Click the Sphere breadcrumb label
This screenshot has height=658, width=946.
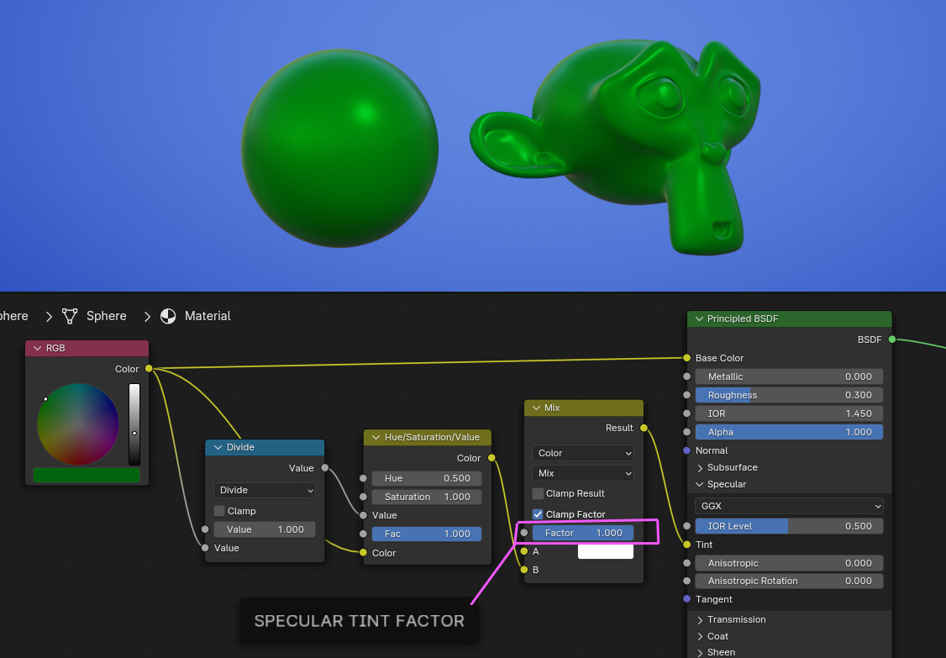(x=107, y=316)
